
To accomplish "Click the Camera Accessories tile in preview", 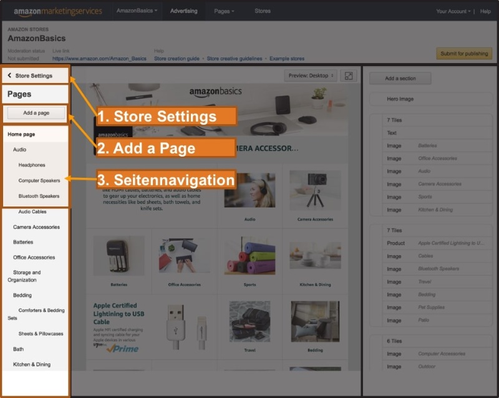I will (x=315, y=196).
